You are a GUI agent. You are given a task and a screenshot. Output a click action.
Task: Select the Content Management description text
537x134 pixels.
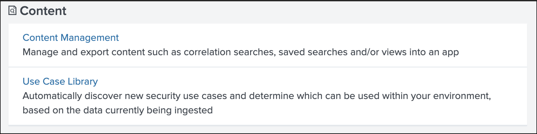tap(240, 52)
